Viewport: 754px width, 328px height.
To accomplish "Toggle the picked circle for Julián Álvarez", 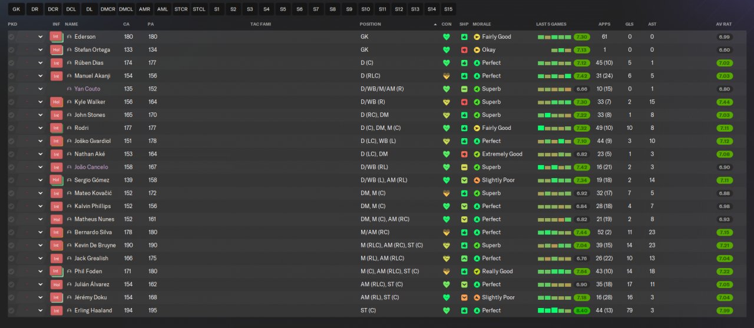I will tap(11, 284).
